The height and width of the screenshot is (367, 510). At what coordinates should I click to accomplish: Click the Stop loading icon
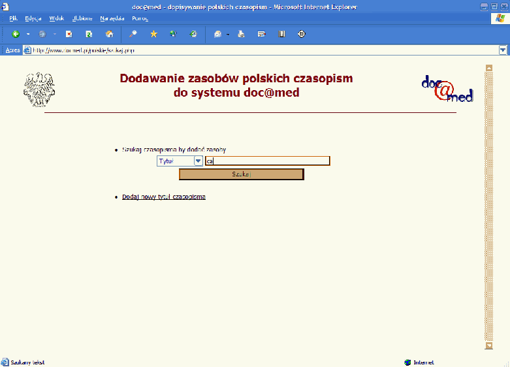[69, 34]
